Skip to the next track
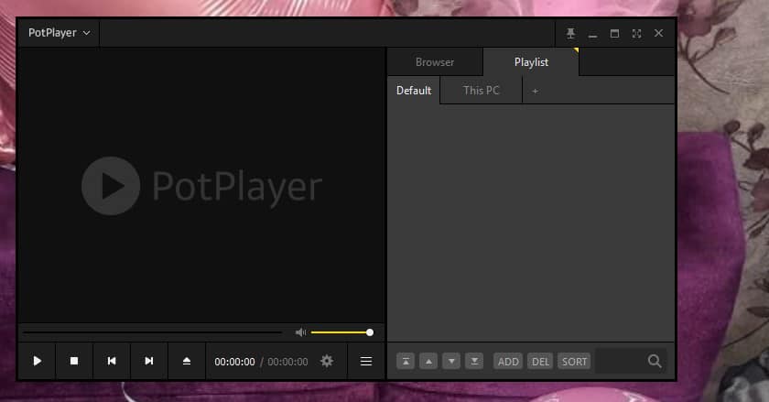769x402 pixels. [x=149, y=362]
